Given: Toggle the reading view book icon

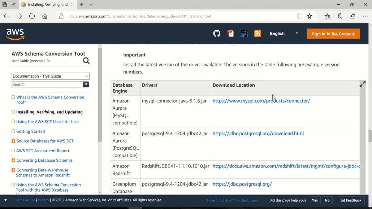Looking at the screenshot, I should click(x=300, y=16).
